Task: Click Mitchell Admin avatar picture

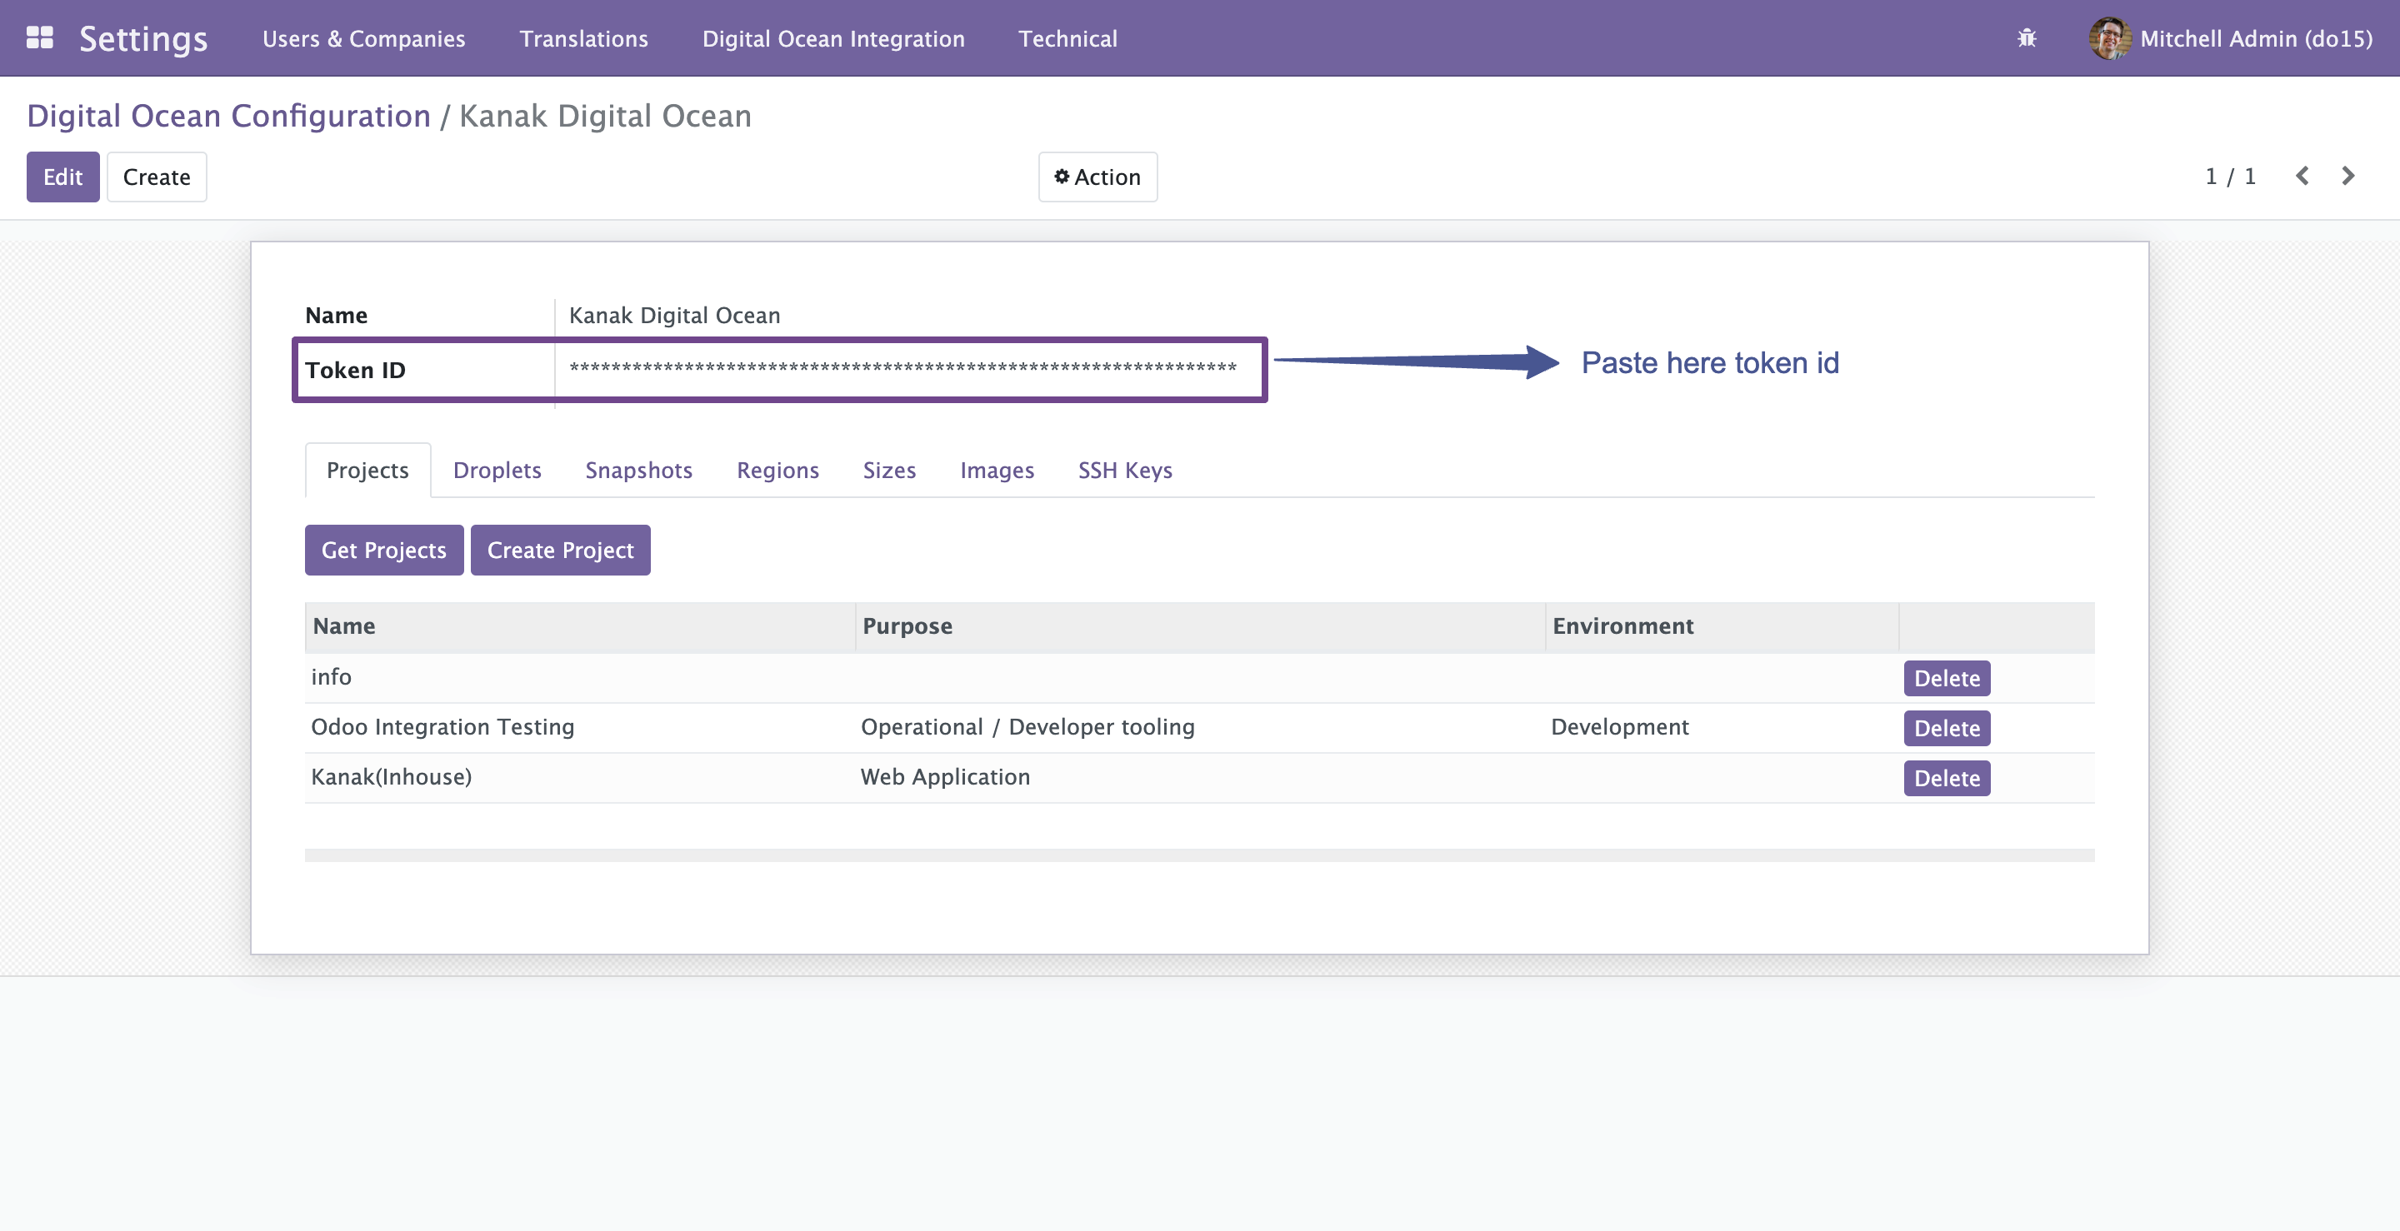Action: (x=2109, y=38)
